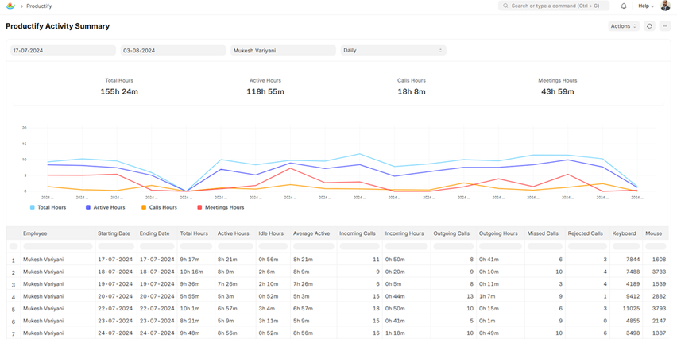This screenshot has width=677, height=339.
Task: Filter the Keyboard column
Action: (626, 246)
